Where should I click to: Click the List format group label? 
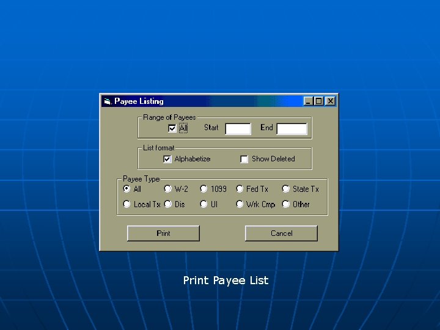158,148
